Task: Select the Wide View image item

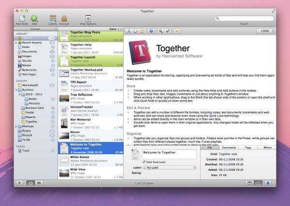Action: point(91,173)
